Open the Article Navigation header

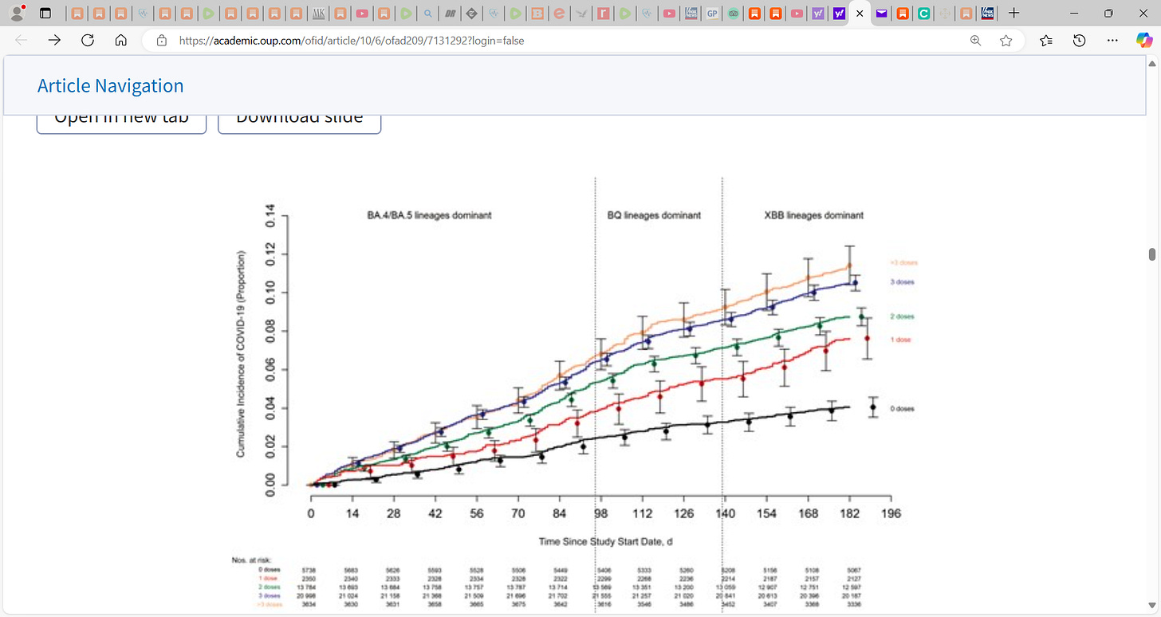pos(111,85)
